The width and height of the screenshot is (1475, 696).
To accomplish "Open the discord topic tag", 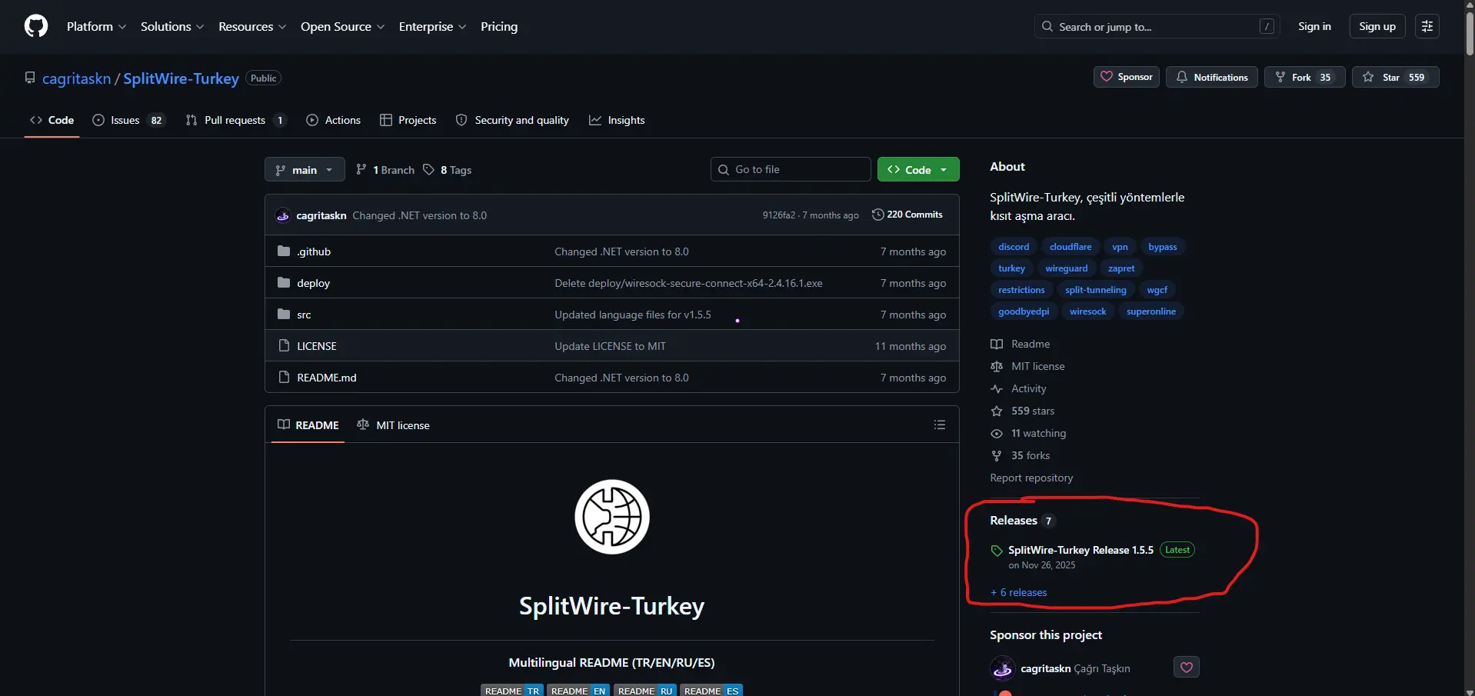I will point(1013,247).
